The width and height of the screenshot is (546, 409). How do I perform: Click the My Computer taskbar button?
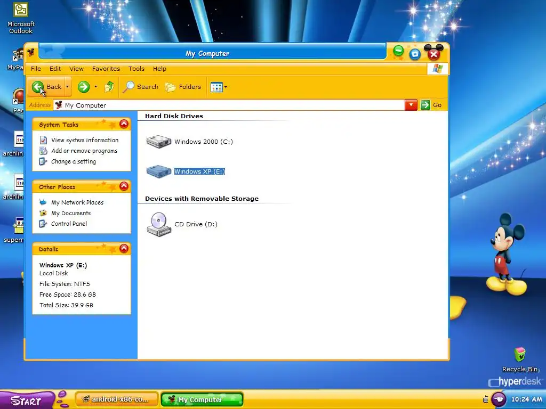[x=202, y=399]
